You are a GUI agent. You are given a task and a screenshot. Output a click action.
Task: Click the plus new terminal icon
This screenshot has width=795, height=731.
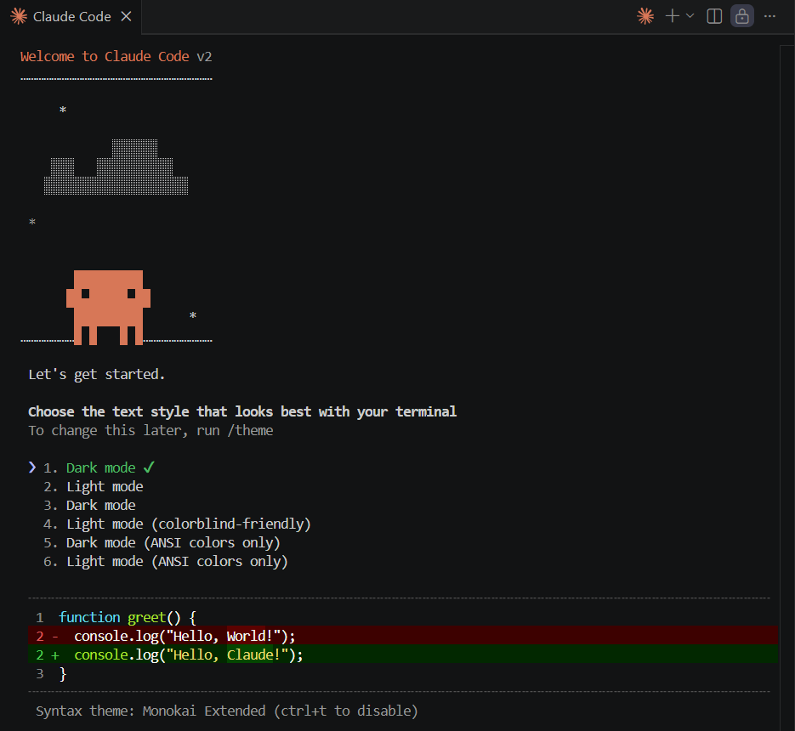(x=673, y=16)
